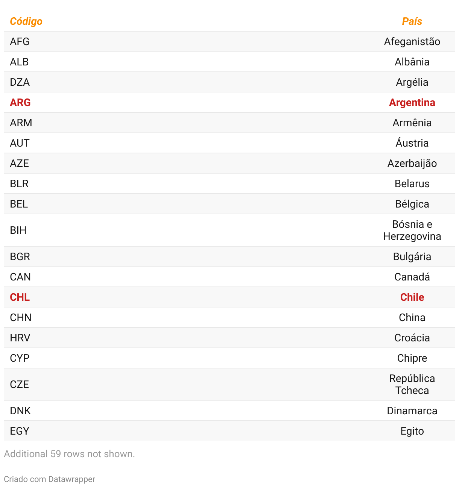This screenshot has height=488, width=459.
Task: Select the highlighted CHL code
Action: [20, 297]
